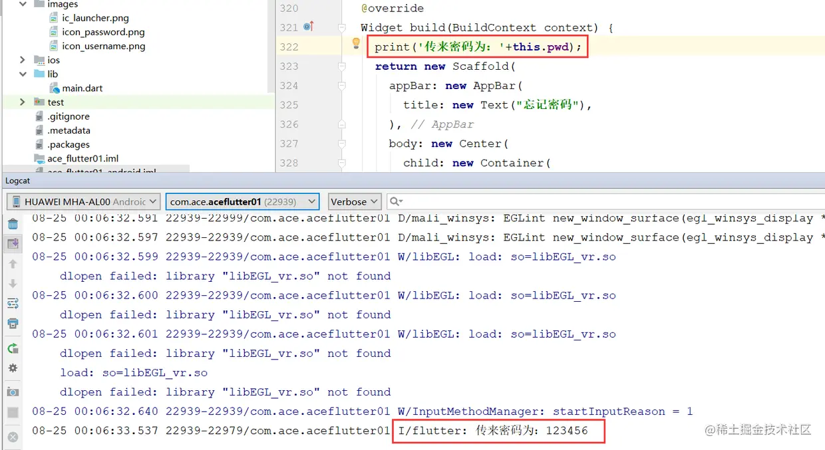Fold the Center block at line 327
The image size is (825, 450).
tap(342, 144)
